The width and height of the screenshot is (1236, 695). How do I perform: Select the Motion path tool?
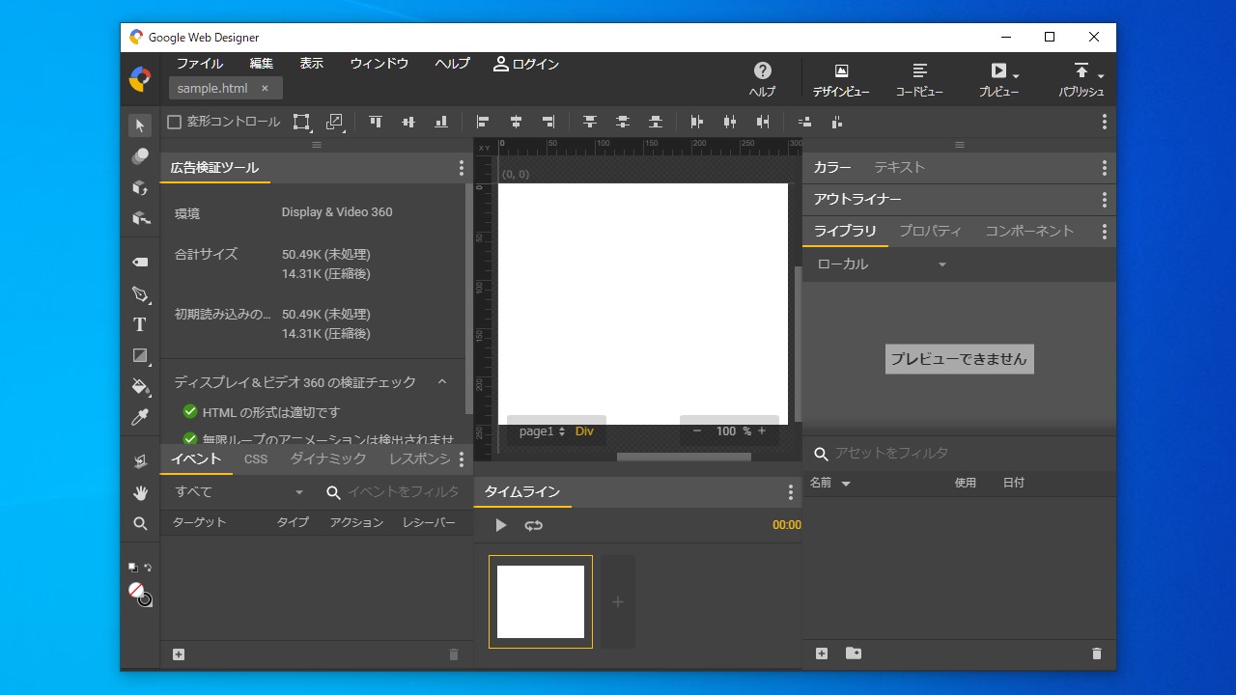tap(140, 156)
